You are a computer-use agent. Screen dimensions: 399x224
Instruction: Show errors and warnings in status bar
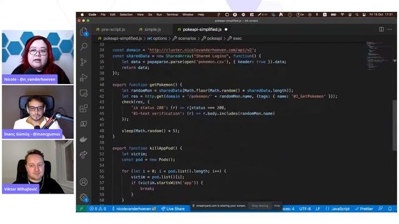click(98, 209)
